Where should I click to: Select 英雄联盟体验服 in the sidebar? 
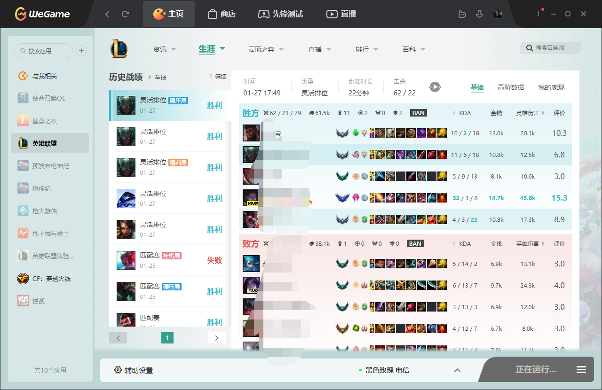tap(49, 256)
